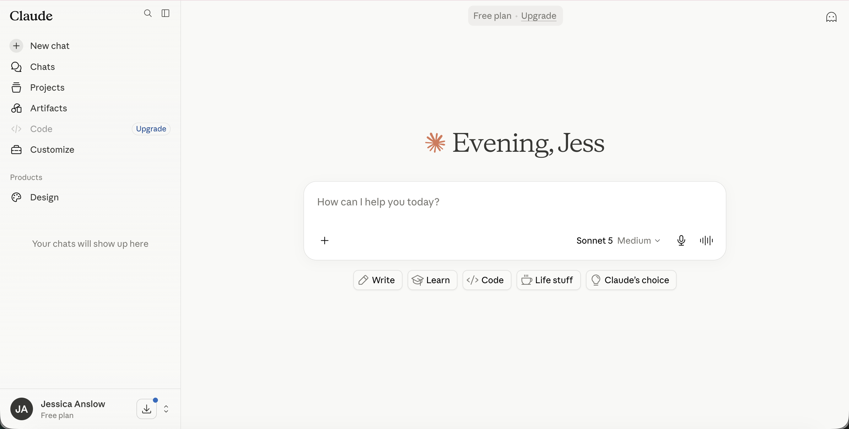Click the Learn suggestion chip
The height and width of the screenshot is (429, 849).
pyautogui.click(x=432, y=280)
